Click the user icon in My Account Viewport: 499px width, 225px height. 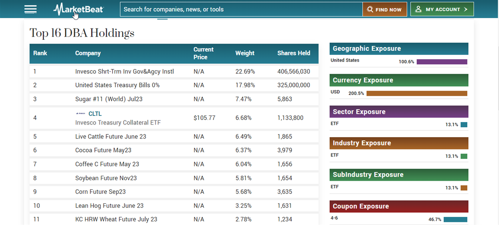pyautogui.click(x=418, y=9)
